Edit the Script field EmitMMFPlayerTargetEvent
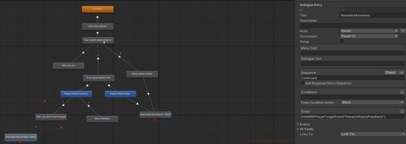Image resolution: width=406 pixels, height=144 pixels. (353, 117)
